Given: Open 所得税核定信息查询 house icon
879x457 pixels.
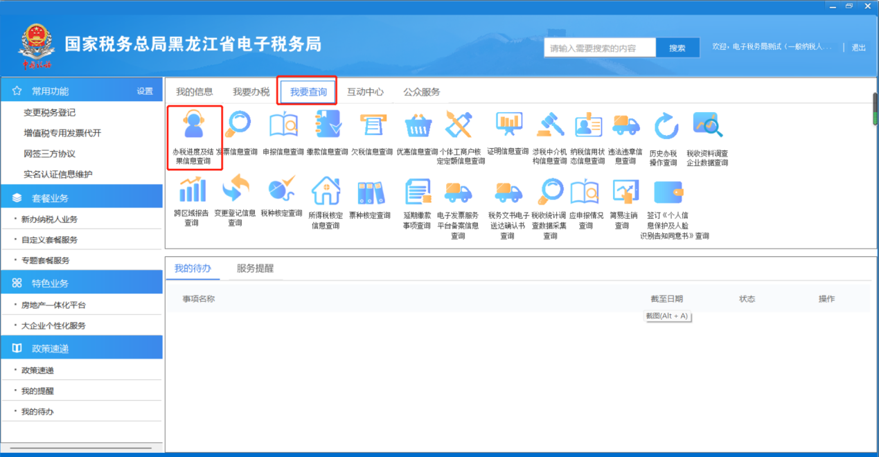Looking at the screenshot, I should [326, 190].
